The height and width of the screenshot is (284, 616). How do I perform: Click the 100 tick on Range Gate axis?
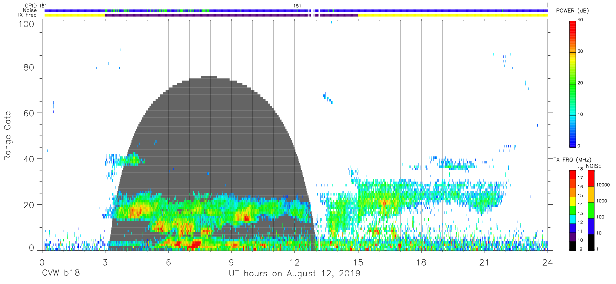click(x=25, y=24)
